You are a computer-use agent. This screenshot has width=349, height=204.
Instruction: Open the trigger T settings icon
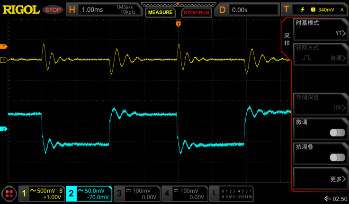286,9
